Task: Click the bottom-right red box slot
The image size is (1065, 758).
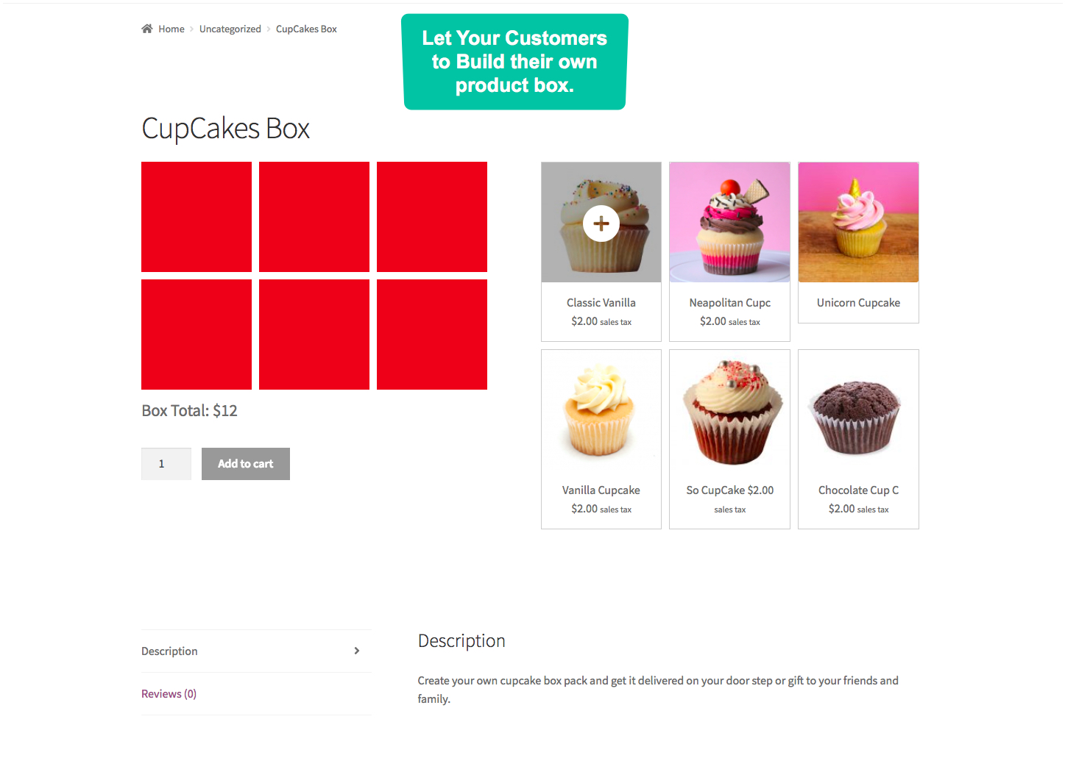Action: point(431,334)
